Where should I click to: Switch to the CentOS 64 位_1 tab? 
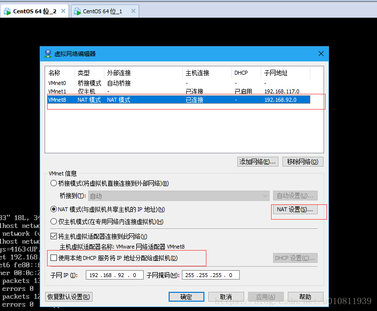pyautogui.click(x=105, y=11)
